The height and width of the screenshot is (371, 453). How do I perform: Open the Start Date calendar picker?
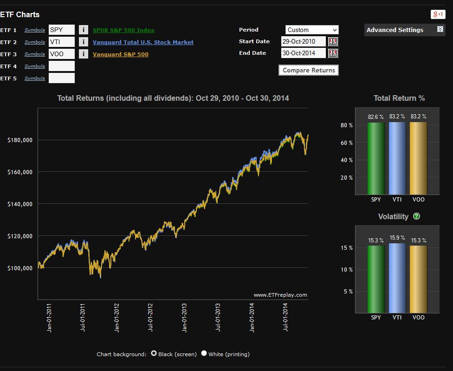click(x=333, y=42)
